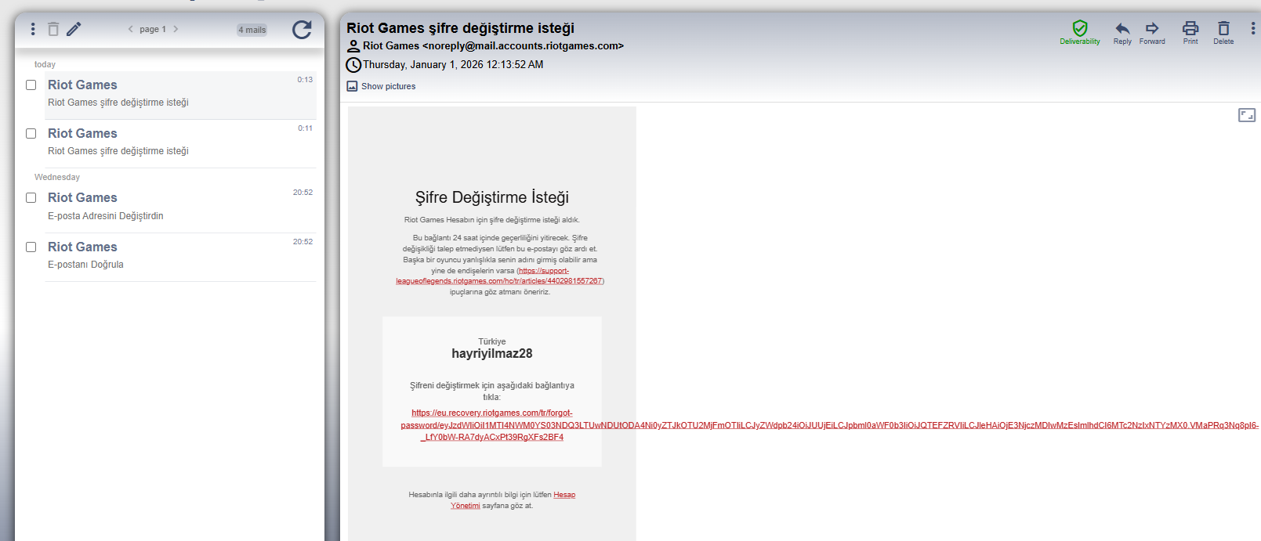Tick checkbox for E-posta Adresini Değiştirdin mail
1261x541 pixels.
point(31,197)
